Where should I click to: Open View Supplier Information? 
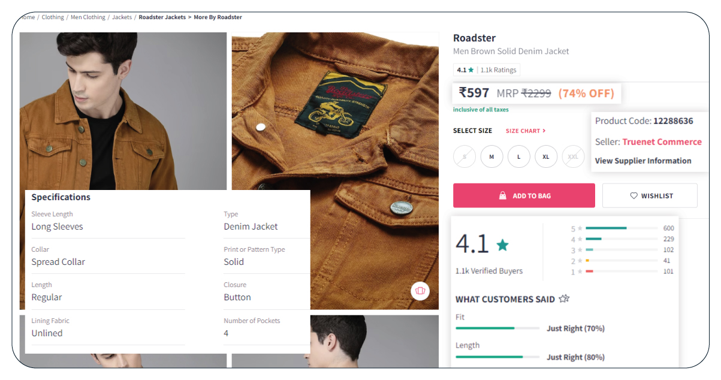642,161
